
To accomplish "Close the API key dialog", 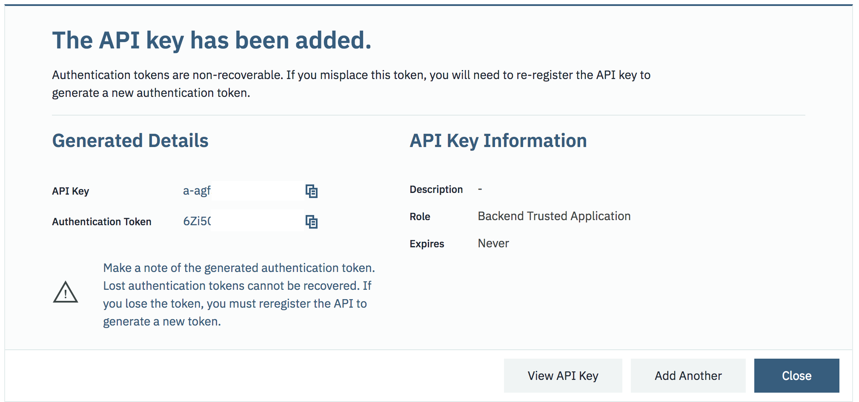I will [x=796, y=376].
